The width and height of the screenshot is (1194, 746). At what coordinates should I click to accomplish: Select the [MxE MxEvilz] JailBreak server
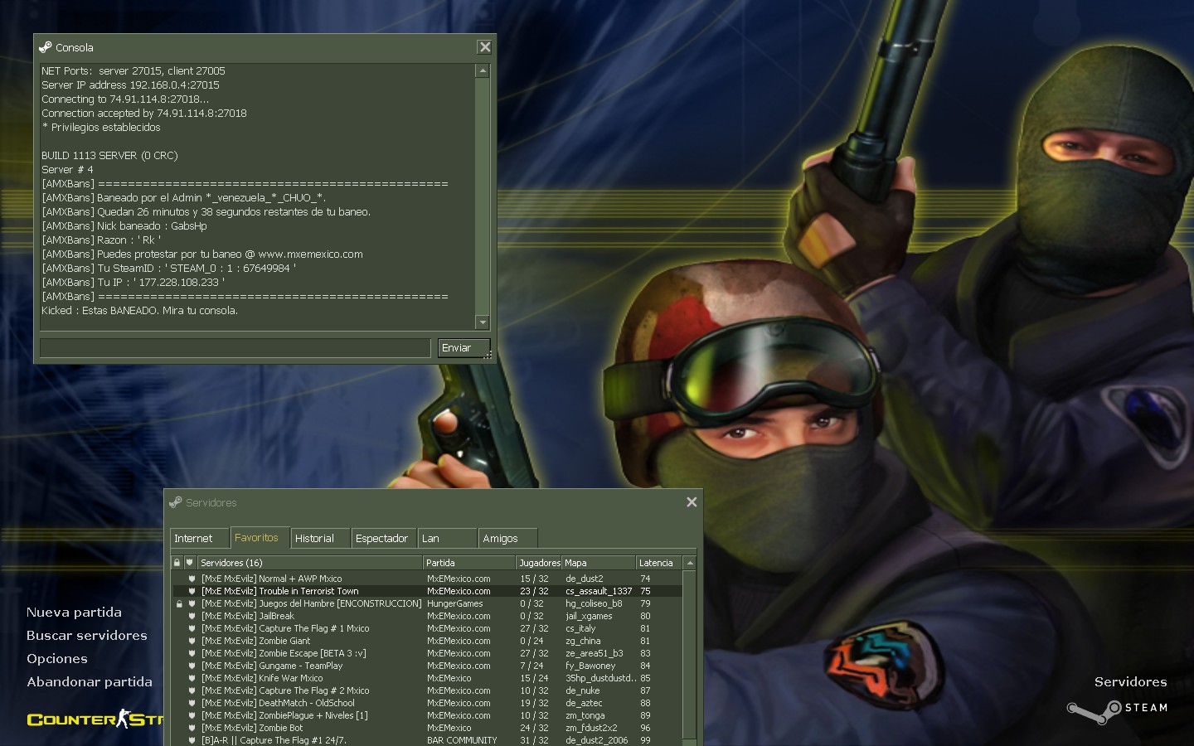click(x=427, y=617)
